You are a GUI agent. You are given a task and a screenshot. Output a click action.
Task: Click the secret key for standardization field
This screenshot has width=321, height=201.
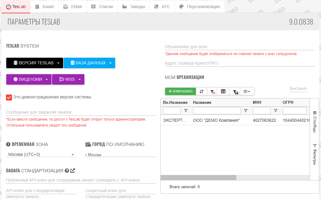pyautogui.click(x=120, y=191)
